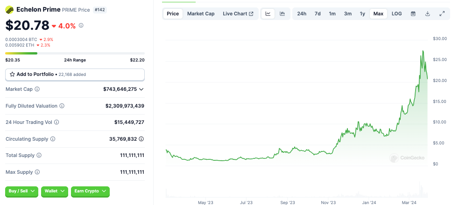Open the Earn Crypto dropdown
Viewport: 452px width, 205px height.
pyautogui.click(x=90, y=191)
